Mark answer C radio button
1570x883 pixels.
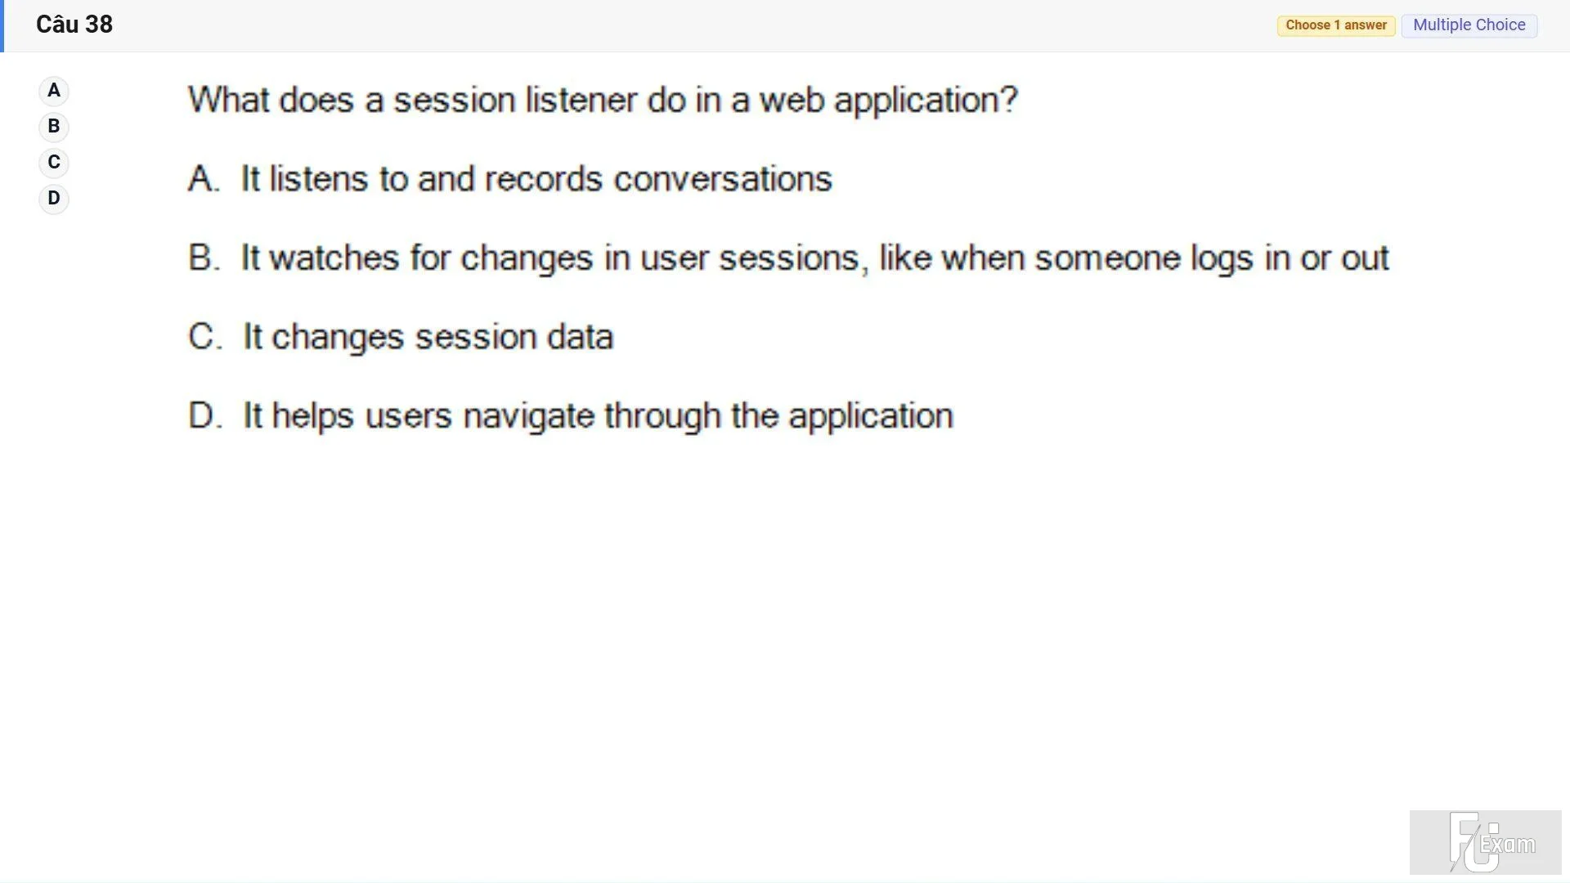pos(54,163)
